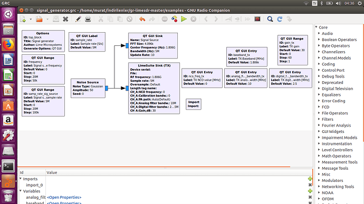Generate the flow graph

[174, 19]
